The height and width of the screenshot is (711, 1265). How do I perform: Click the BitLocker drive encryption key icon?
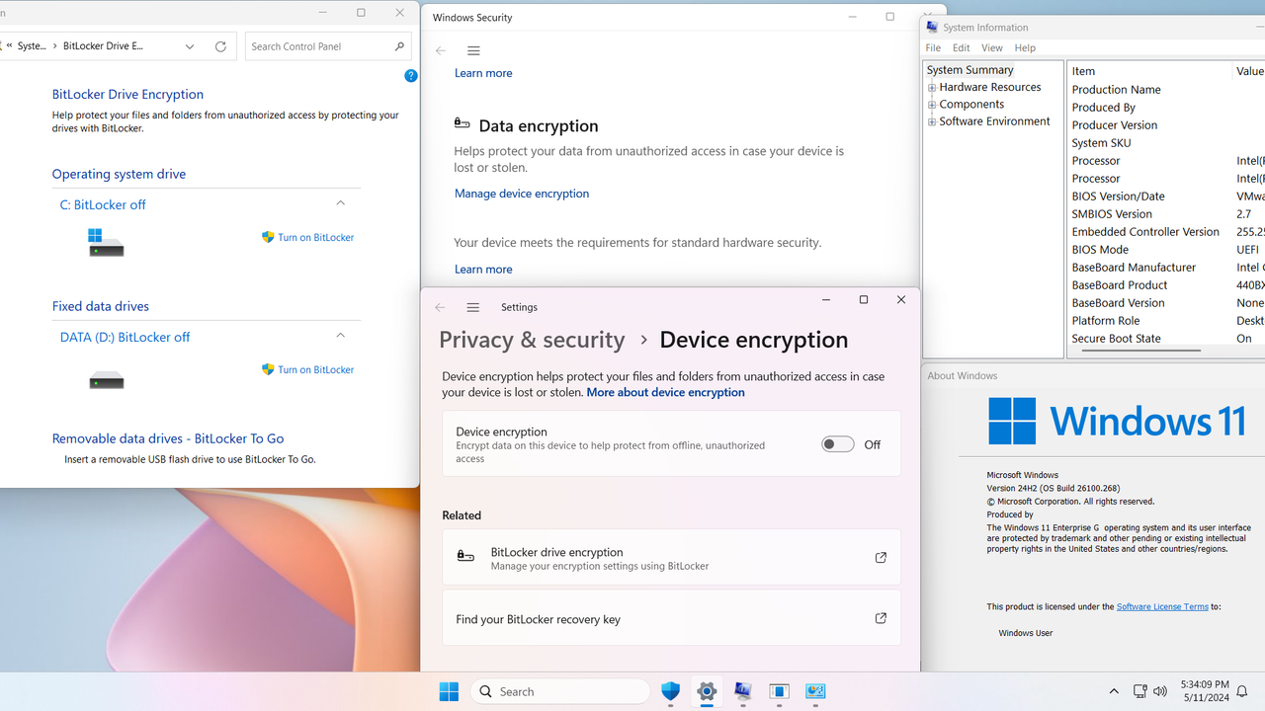point(465,557)
